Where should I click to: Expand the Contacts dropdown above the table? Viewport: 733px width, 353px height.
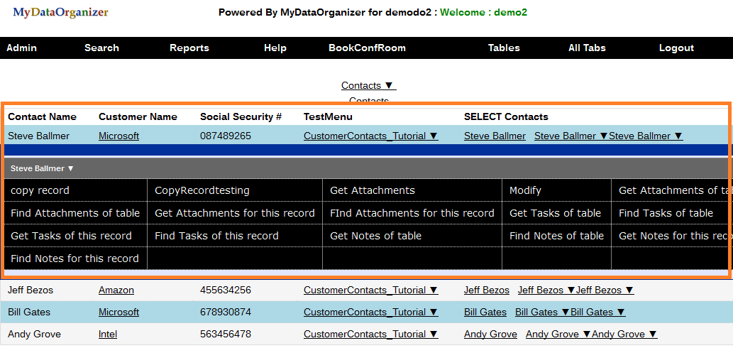pyautogui.click(x=368, y=85)
